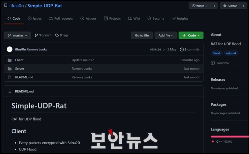Switch to the Issues tab
249x154 pixels.
pos(35,18)
